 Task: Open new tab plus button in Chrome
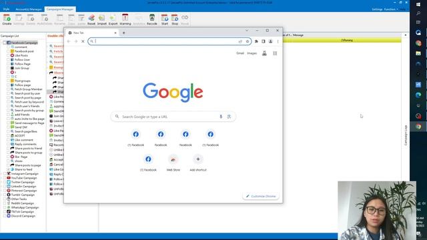(124, 33)
